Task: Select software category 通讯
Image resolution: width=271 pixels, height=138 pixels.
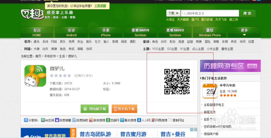Action: tap(37, 42)
